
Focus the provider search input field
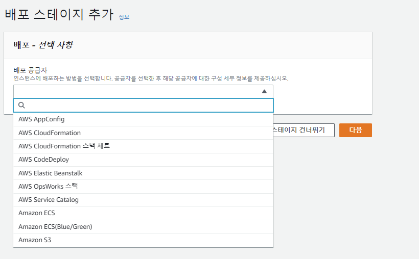(x=143, y=106)
